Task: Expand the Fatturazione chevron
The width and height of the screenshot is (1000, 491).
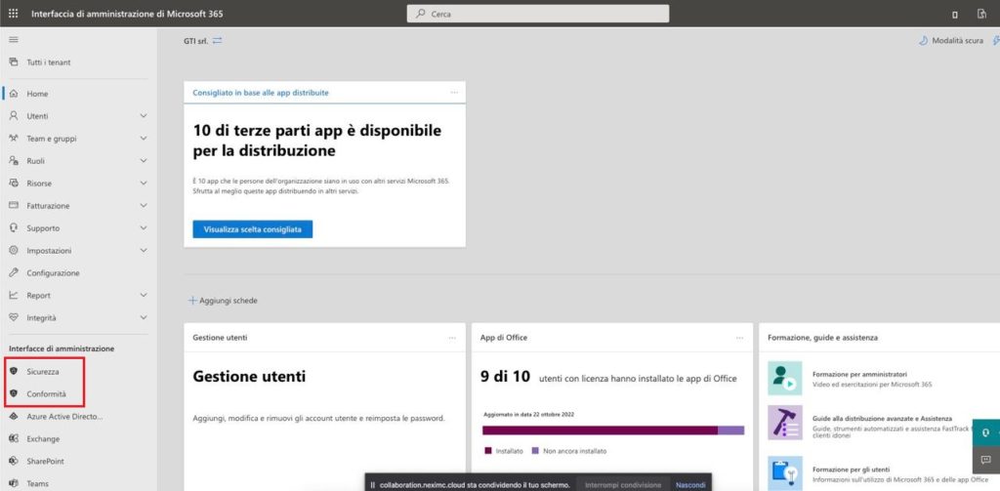Action: pos(144,205)
